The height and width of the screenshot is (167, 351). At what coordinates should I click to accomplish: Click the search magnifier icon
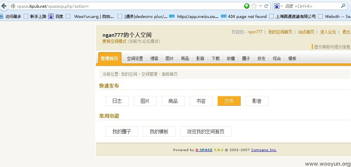(x=343, y=6)
